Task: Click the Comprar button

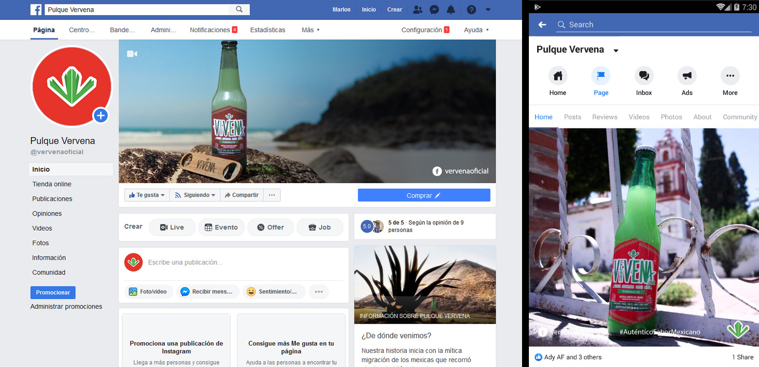Action: (424, 195)
